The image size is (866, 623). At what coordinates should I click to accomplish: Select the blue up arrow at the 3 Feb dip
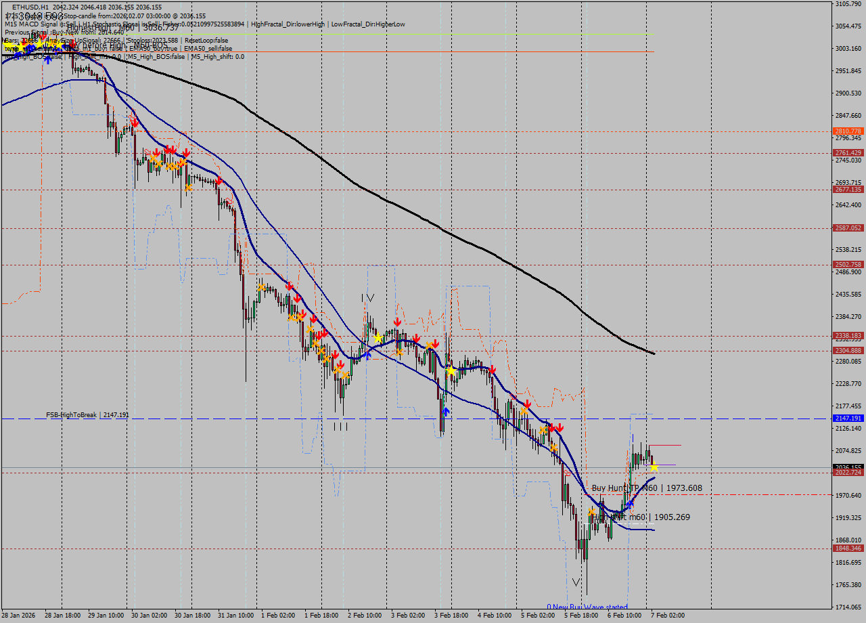tap(445, 410)
